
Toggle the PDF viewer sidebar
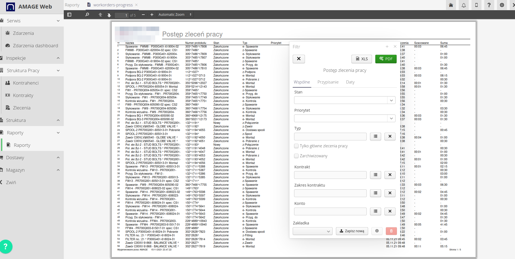point(69,15)
